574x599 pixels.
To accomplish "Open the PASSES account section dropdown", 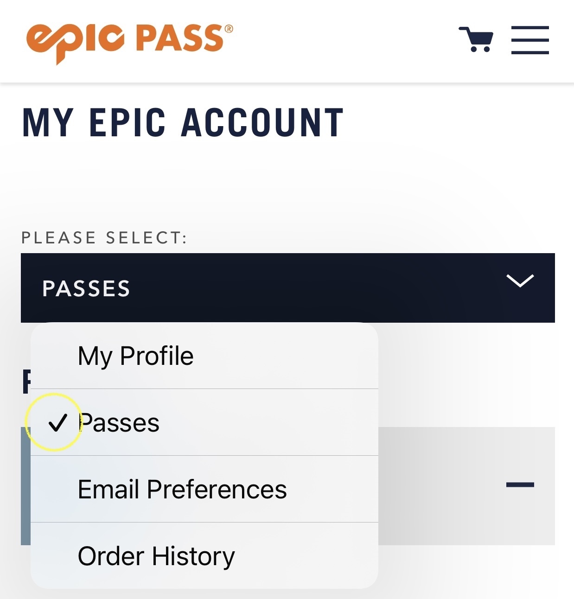I will 287,288.
